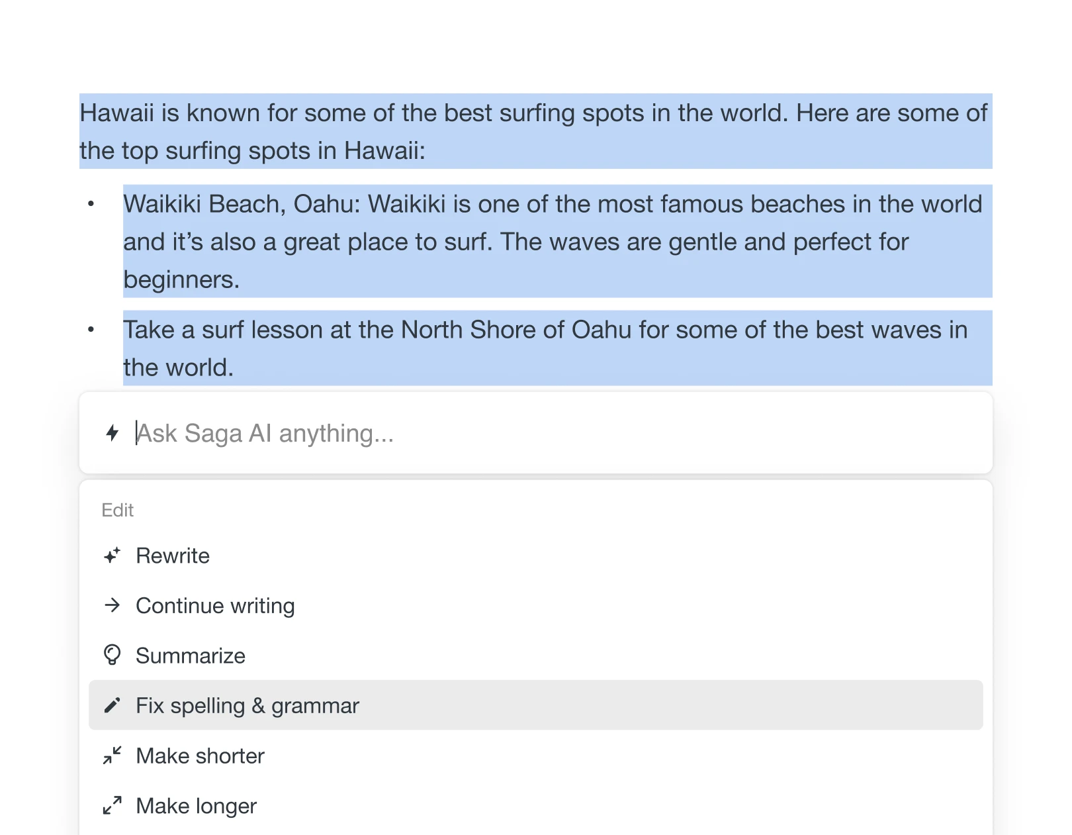Click the Waikiki Beach list item text
1072x835 pixels.
point(516,242)
